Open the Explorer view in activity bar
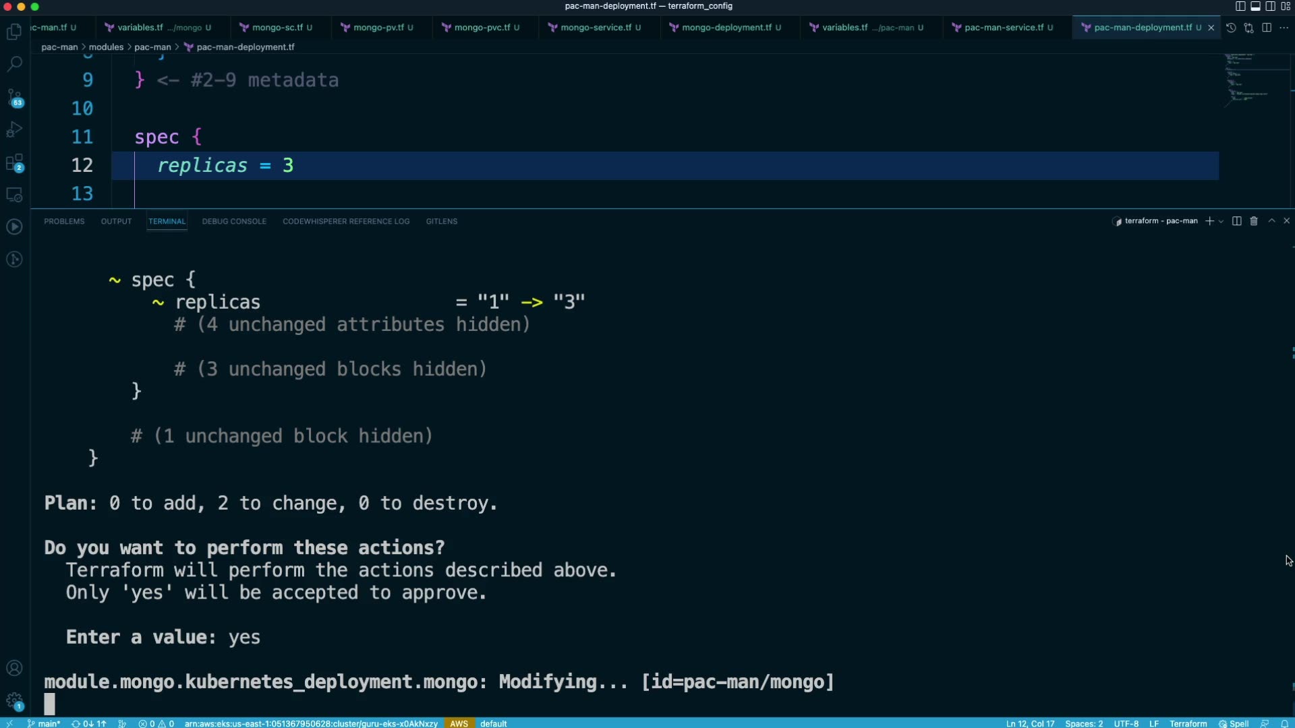1295x728 pixels. coord(14,32)
